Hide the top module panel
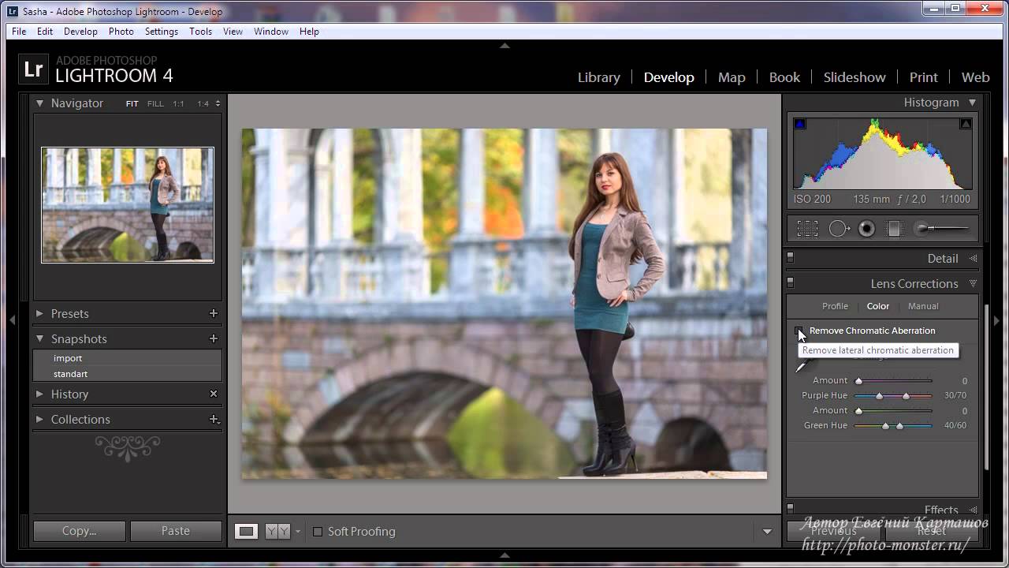The height and width of the screenshot is (568, 1009). [x=504, y=46]
